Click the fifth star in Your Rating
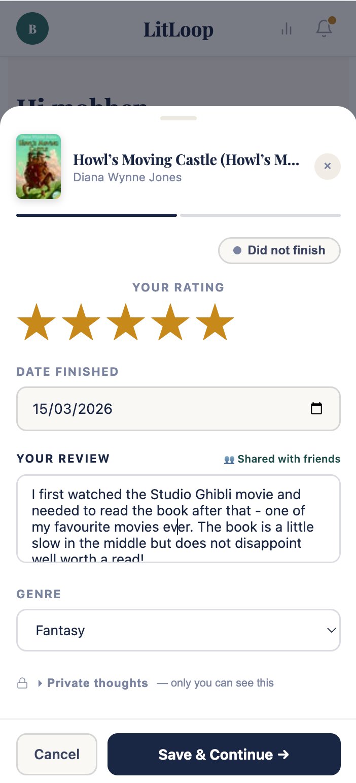Screen dimensions: 356x783 coord(215,320)
